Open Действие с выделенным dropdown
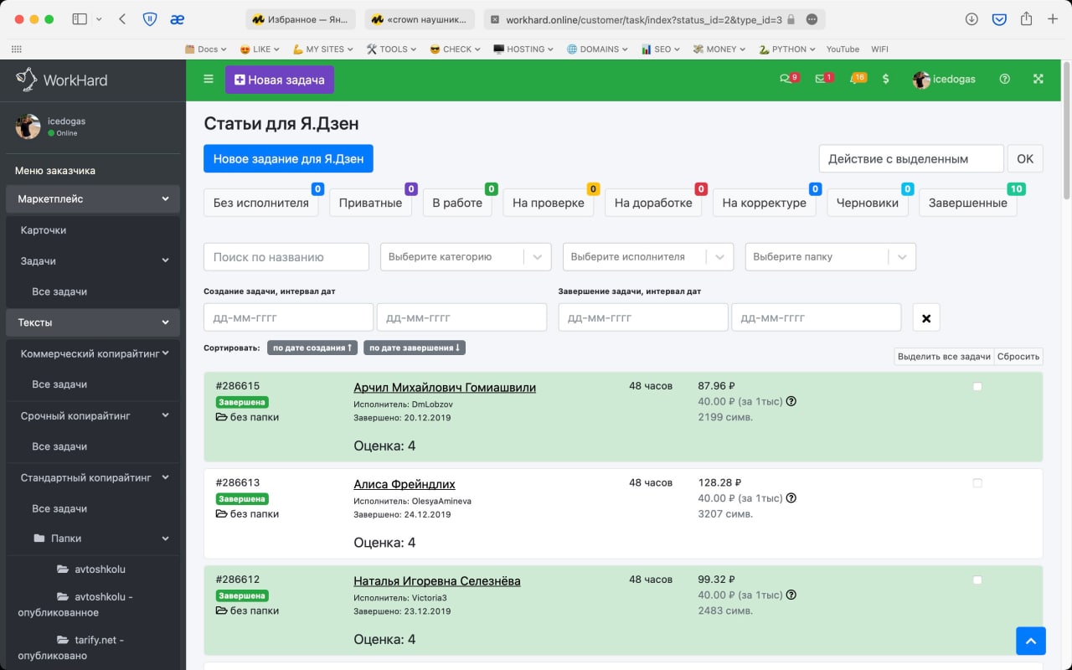1072x670 pixels. [x=911, y=158]
